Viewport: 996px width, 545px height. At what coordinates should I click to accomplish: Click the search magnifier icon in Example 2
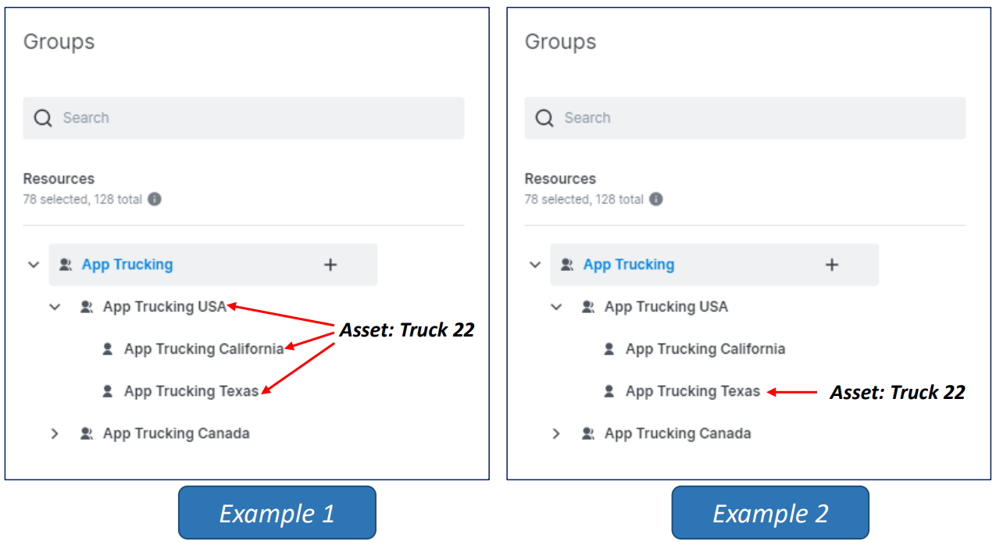click(544, 117)
